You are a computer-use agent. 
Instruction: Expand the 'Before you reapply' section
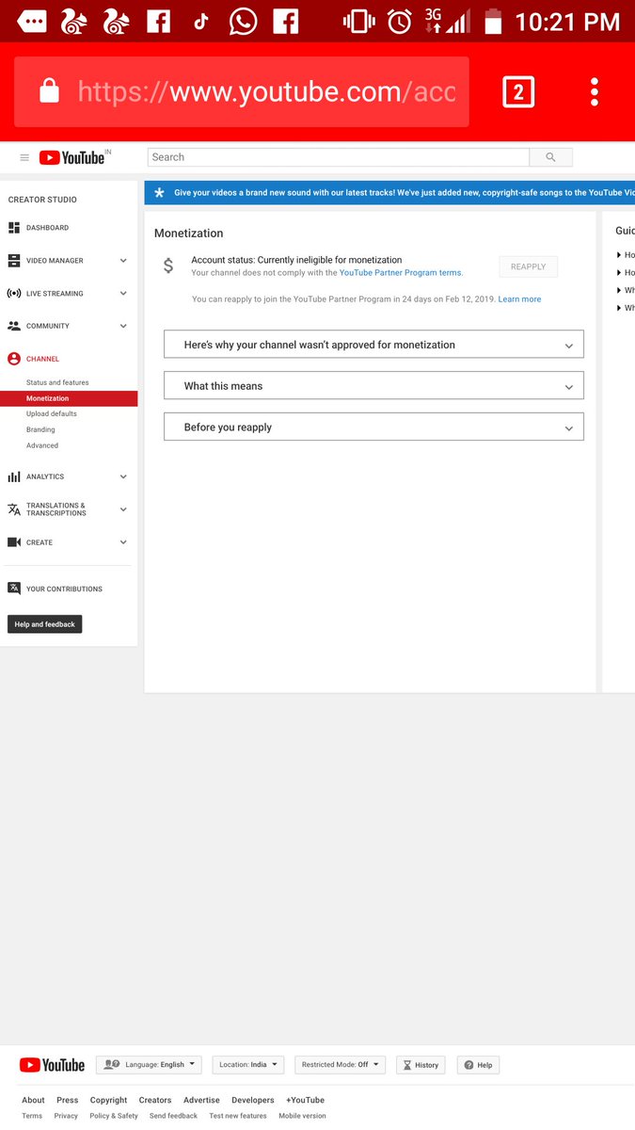coord(373,427)
